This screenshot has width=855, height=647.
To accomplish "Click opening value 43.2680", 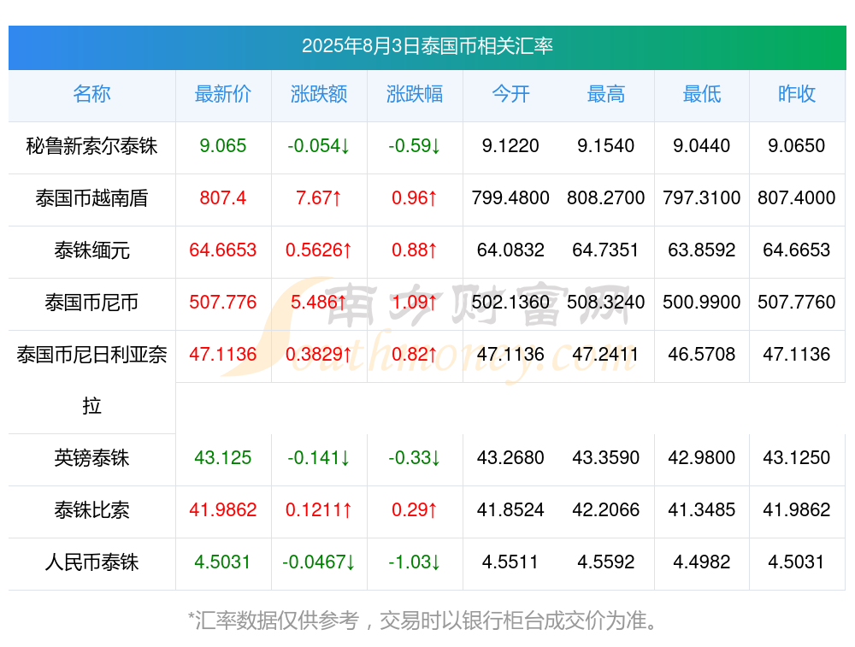I will [510, 458].
